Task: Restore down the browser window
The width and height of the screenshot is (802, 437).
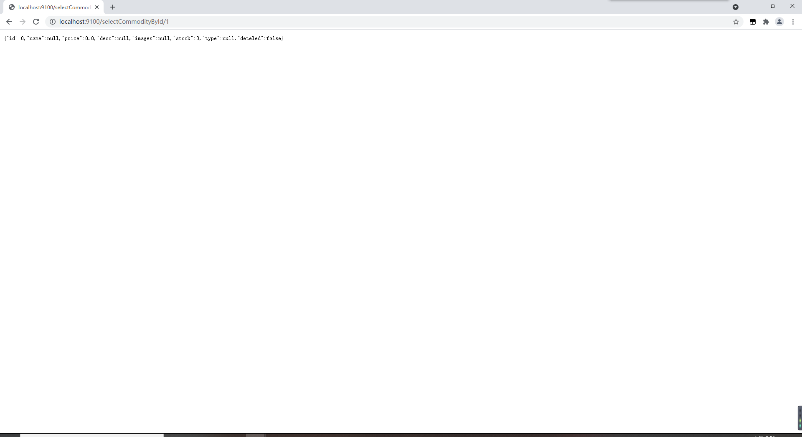Action: tap(773, 6)
